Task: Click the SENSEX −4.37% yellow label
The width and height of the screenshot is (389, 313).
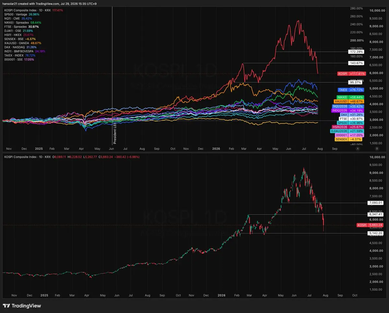Action: [349, 139]
